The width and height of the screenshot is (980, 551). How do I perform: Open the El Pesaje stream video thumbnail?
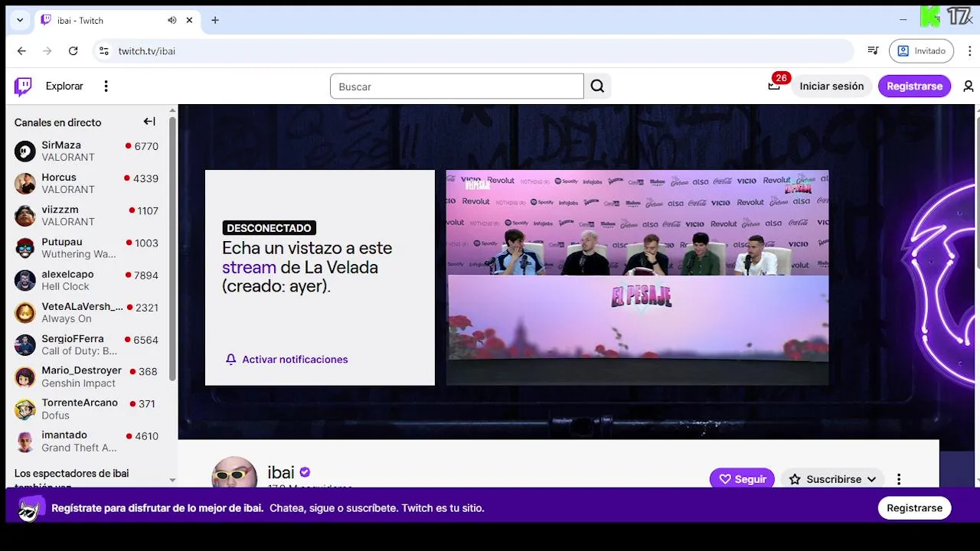click(637, 277)
